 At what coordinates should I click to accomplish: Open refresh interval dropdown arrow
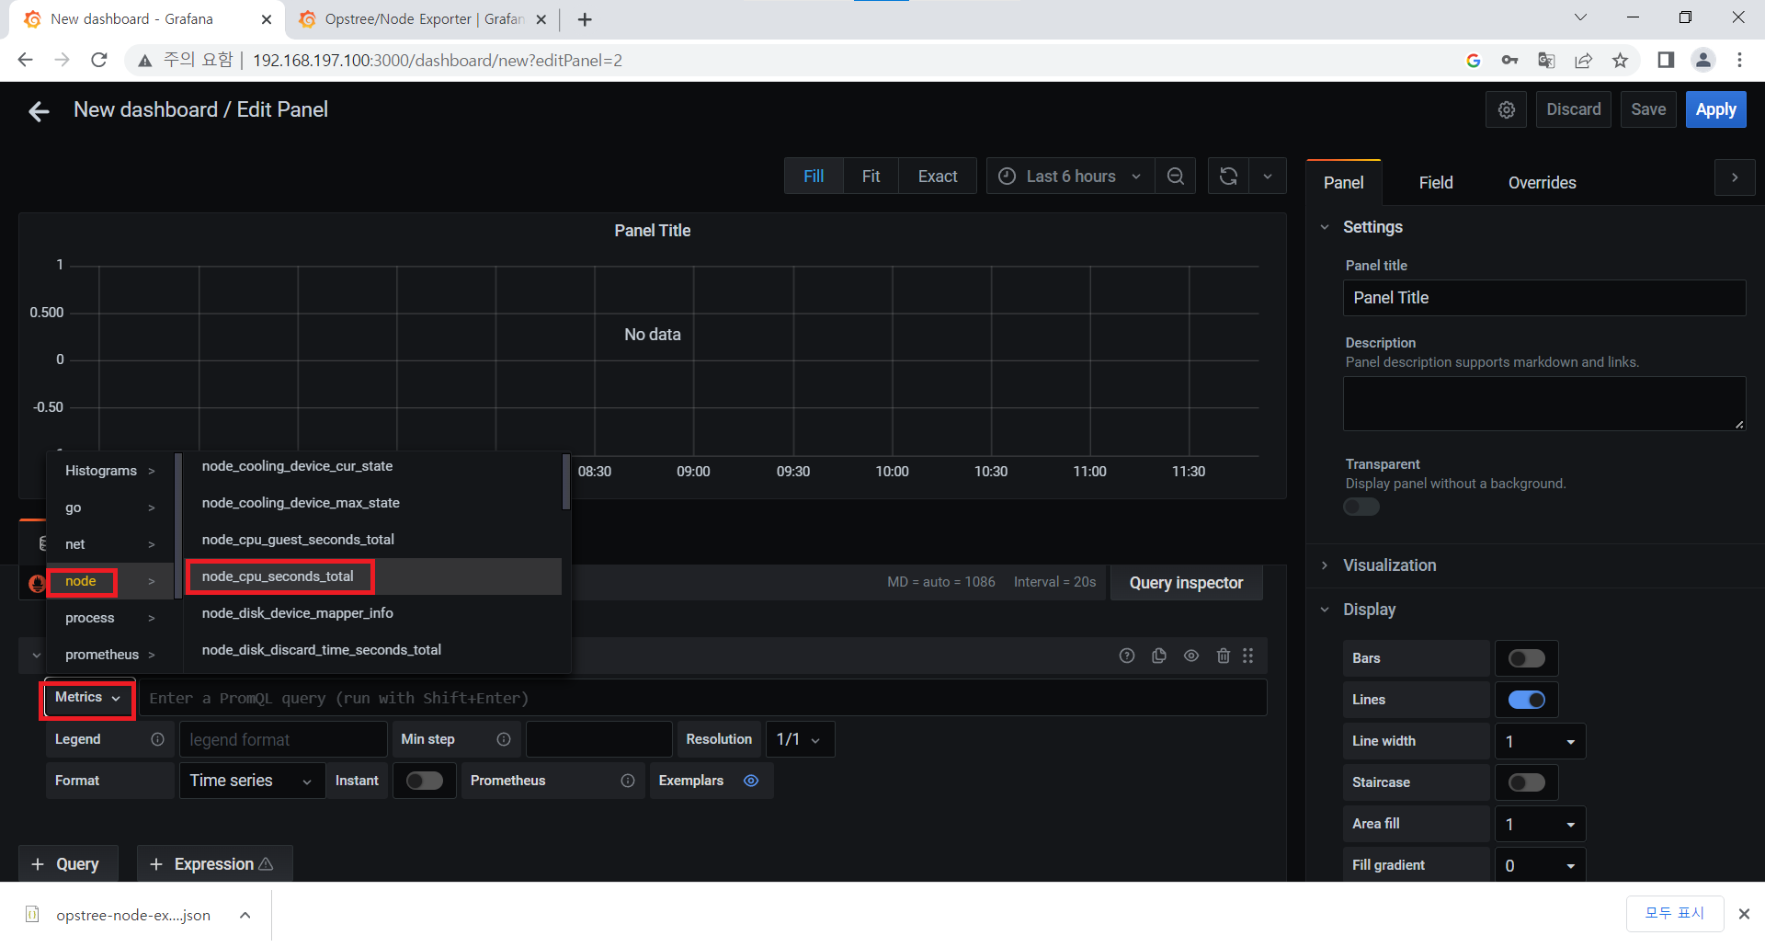[x=1268, y=176]
